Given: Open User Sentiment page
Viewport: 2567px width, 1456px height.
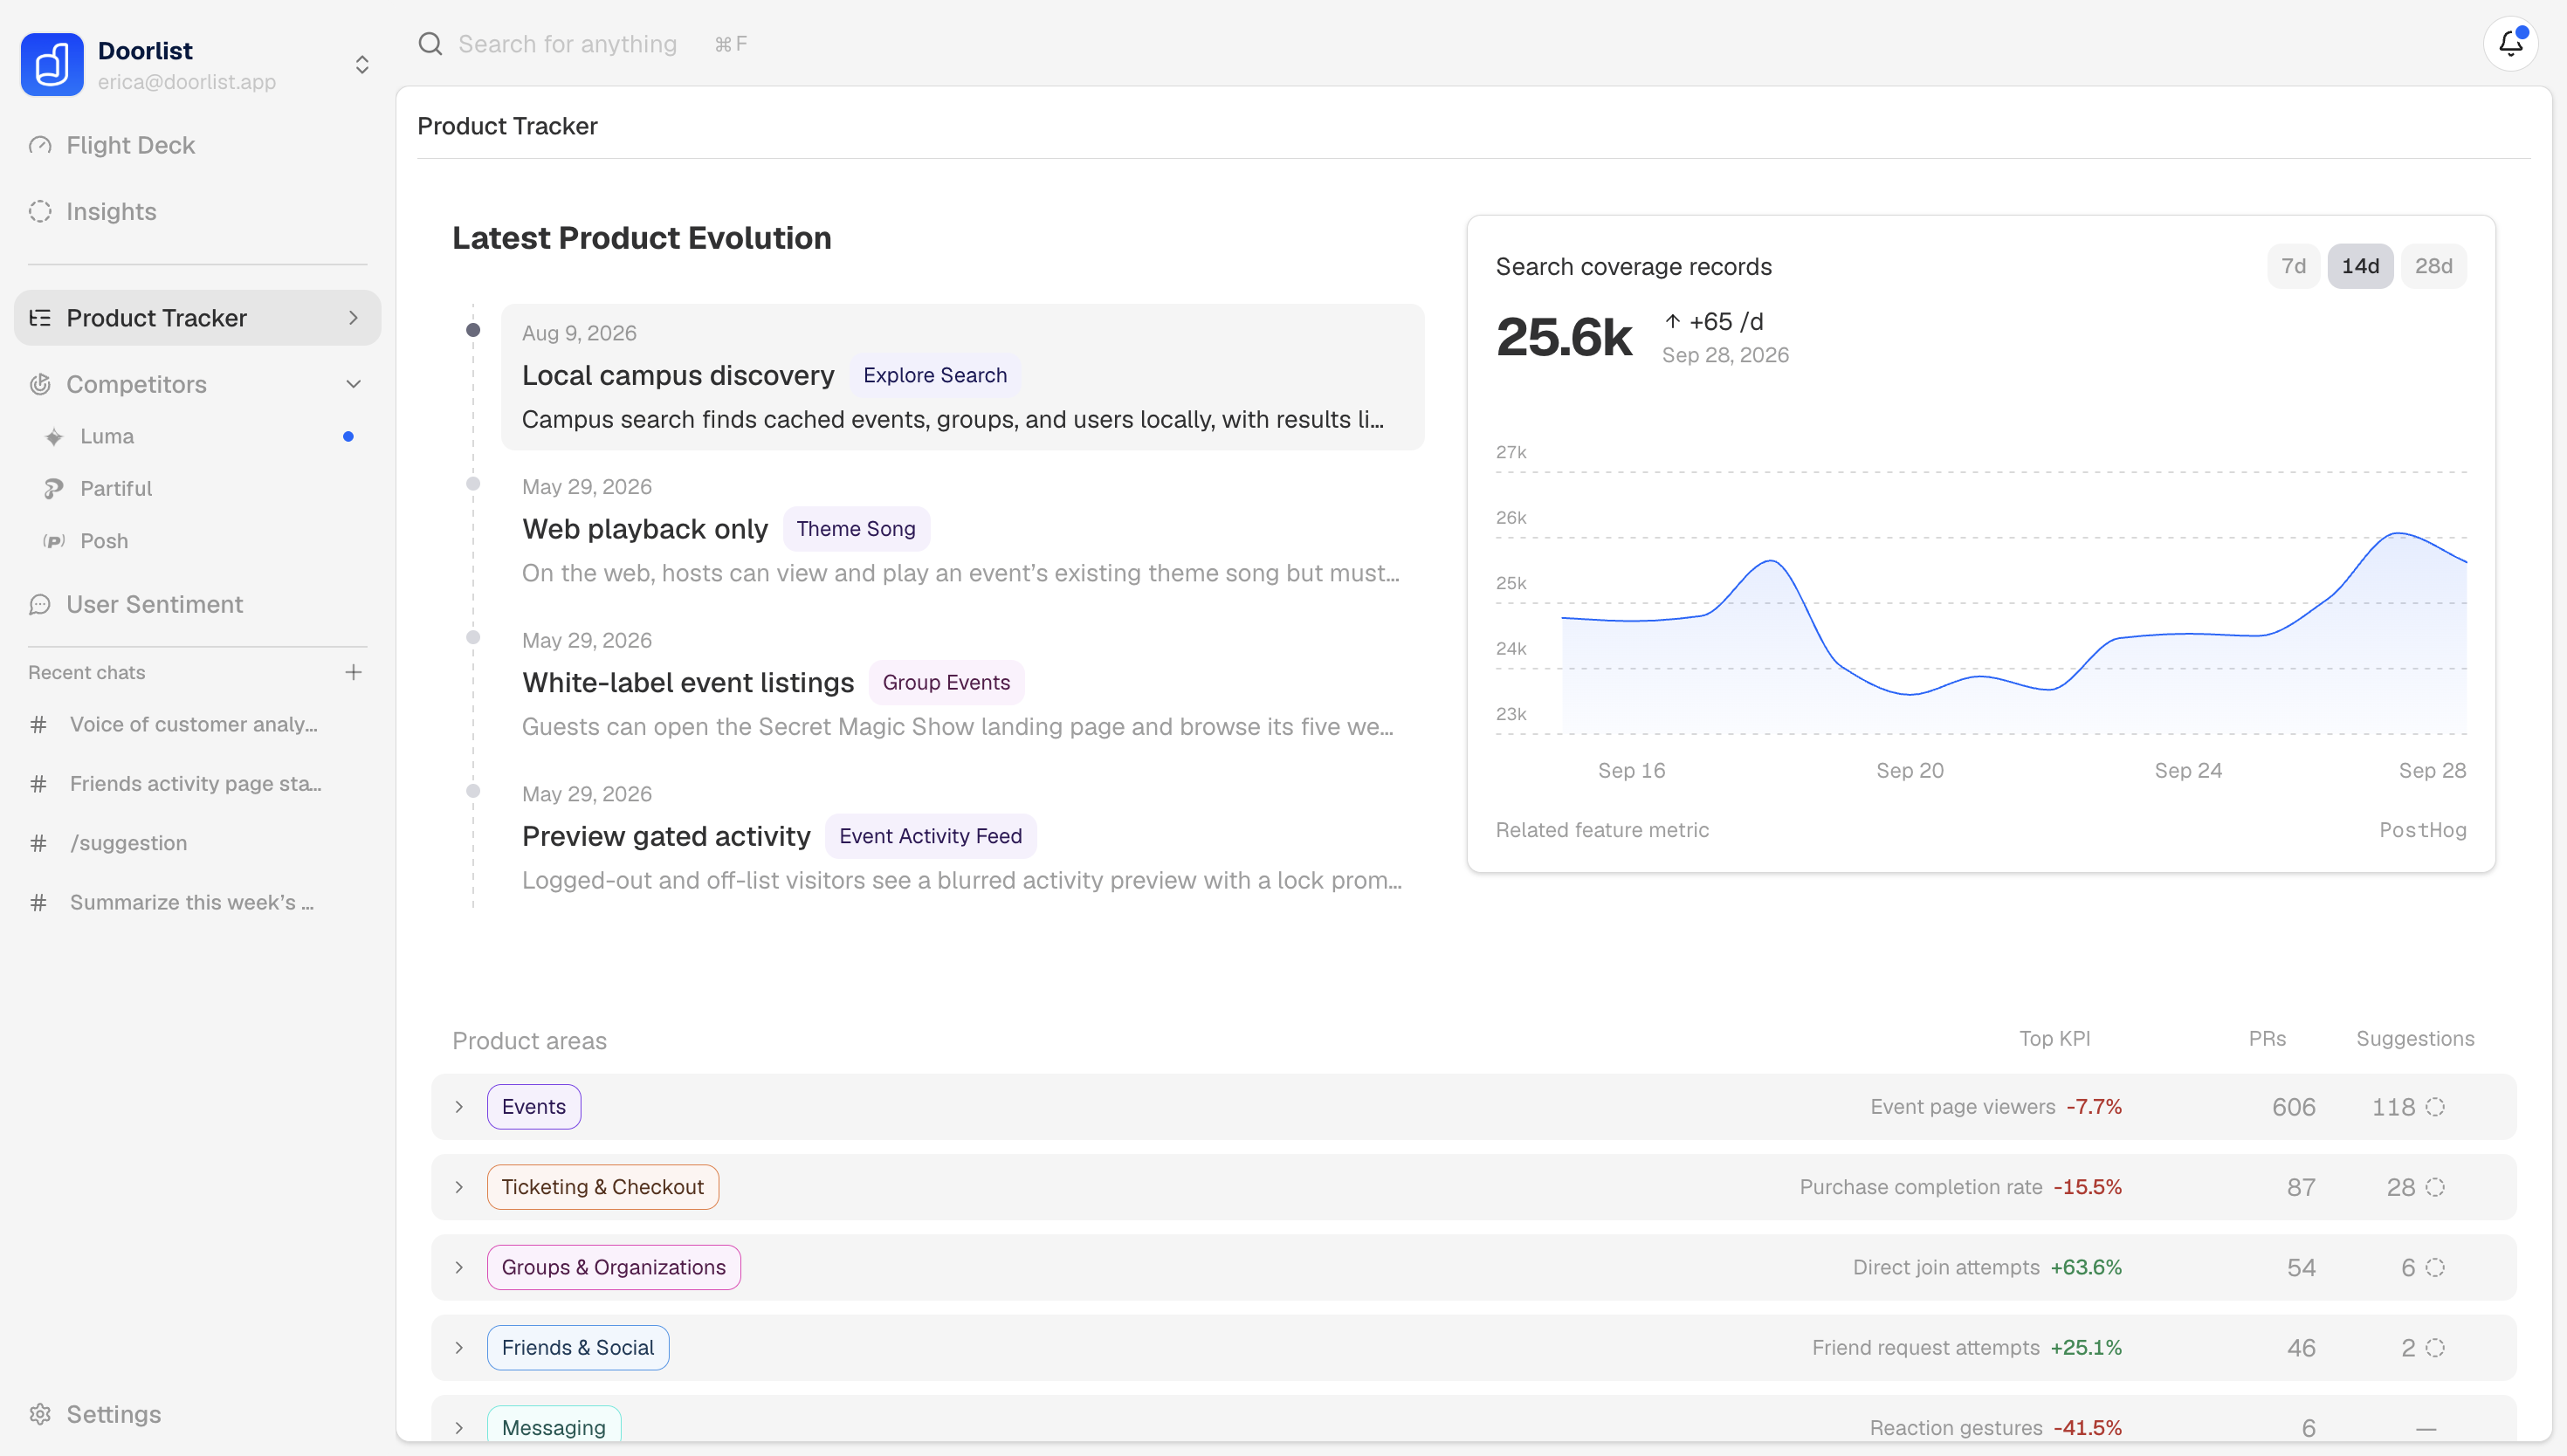Looking at the screenshot, I should pos(198,604).
